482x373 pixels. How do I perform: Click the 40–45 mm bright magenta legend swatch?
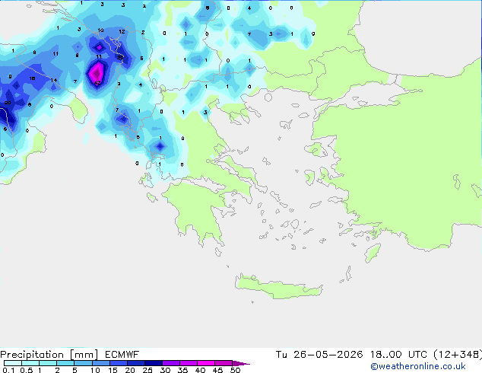[206, 363]
